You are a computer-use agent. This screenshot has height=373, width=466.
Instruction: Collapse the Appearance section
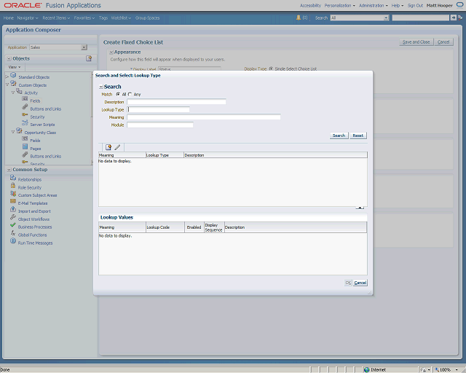111,52
